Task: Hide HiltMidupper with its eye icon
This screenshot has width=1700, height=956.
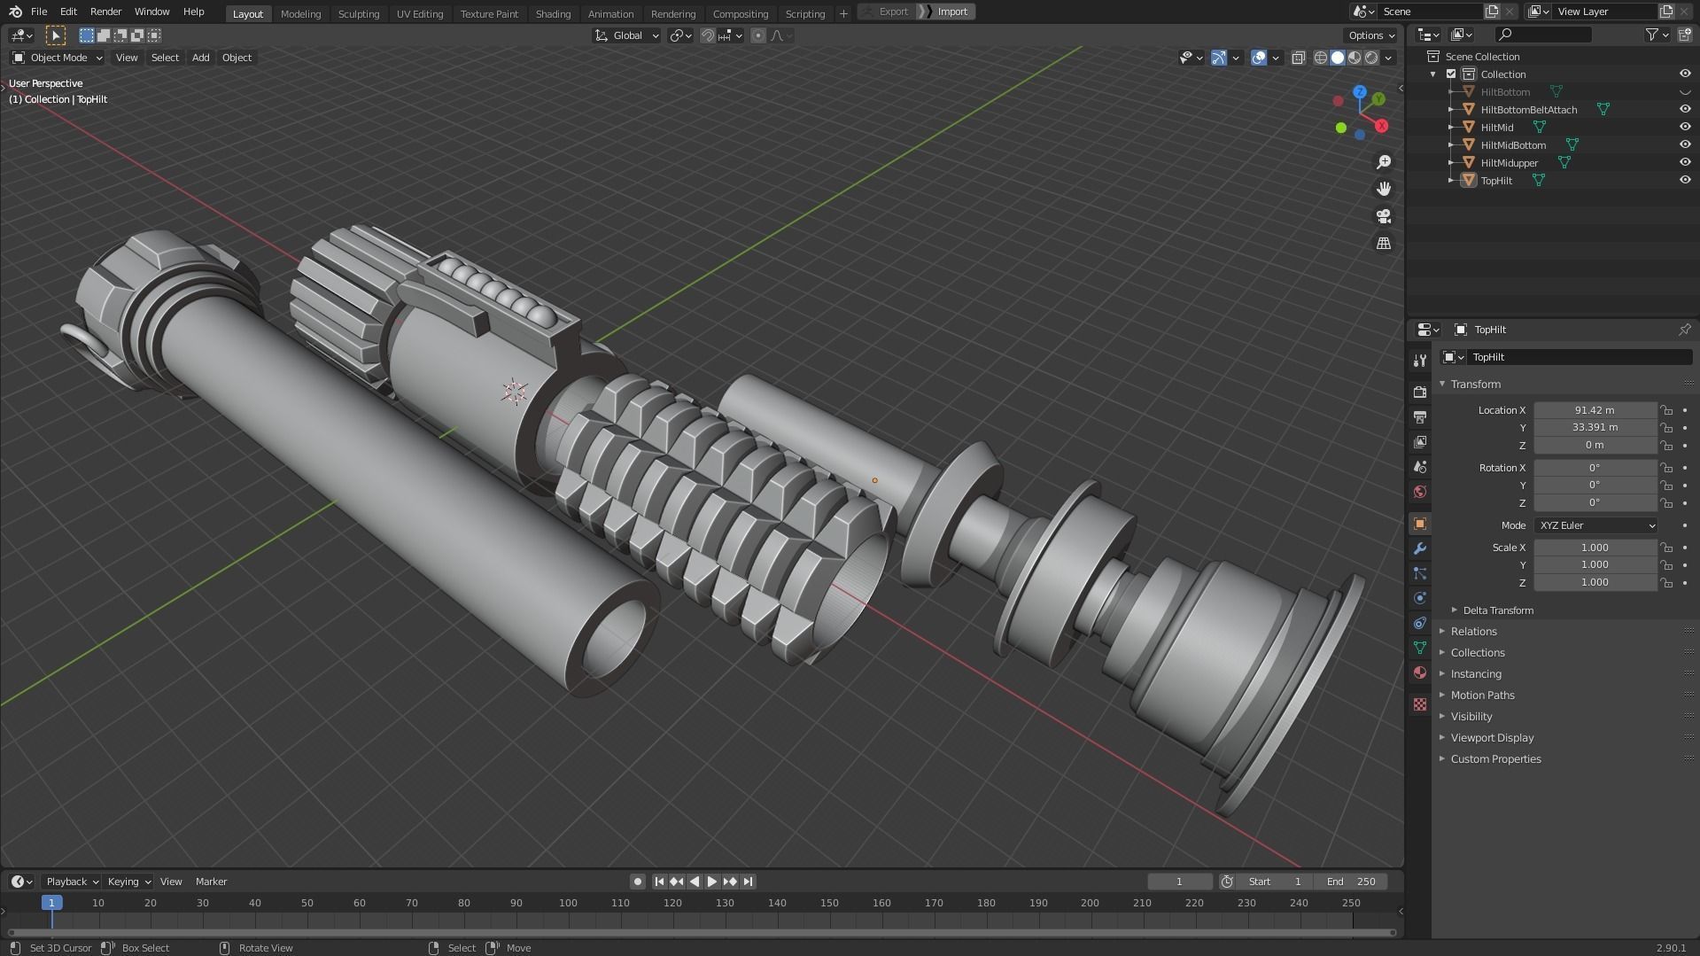Action: 1684,163
